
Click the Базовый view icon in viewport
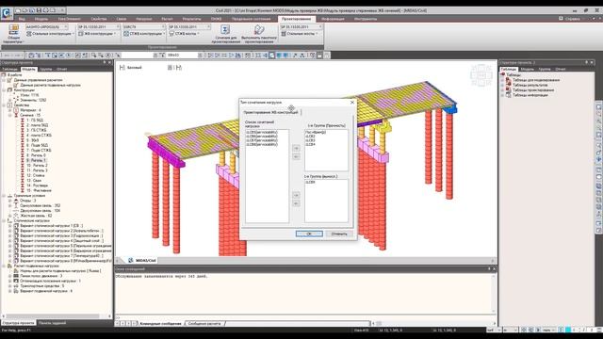pos(122,68)
